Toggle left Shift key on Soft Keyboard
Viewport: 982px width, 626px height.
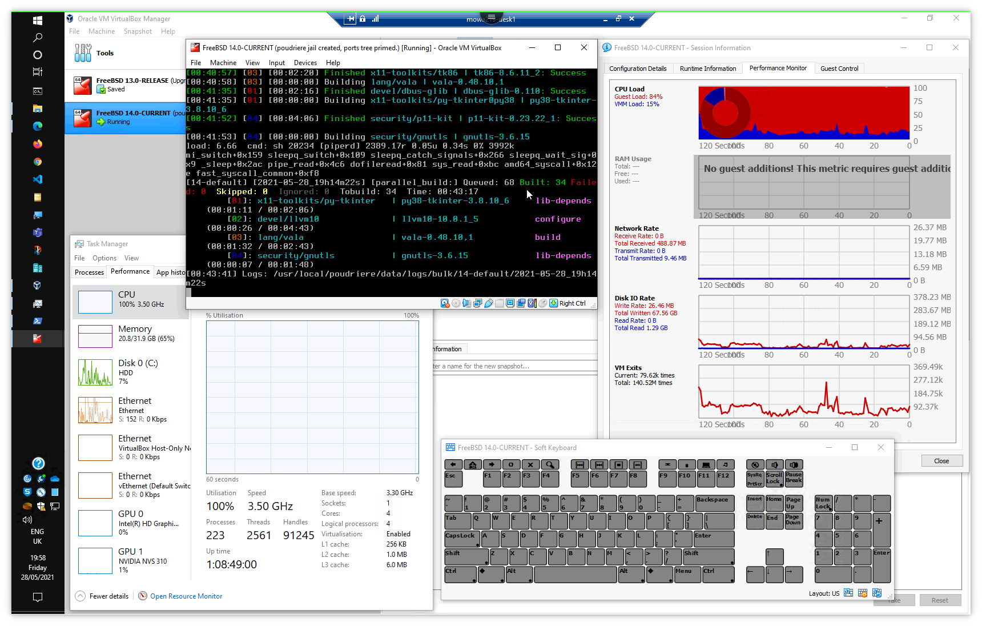(466, 557)
